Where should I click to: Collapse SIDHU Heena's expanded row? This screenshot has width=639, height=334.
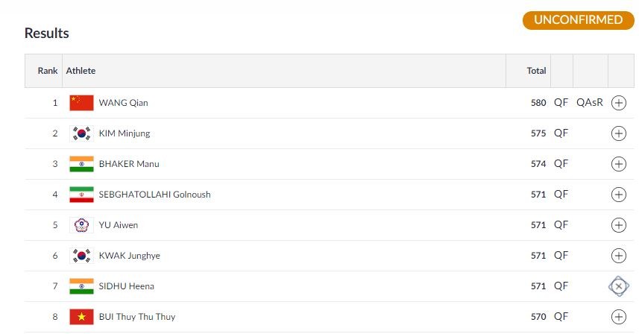click(619, 286)
